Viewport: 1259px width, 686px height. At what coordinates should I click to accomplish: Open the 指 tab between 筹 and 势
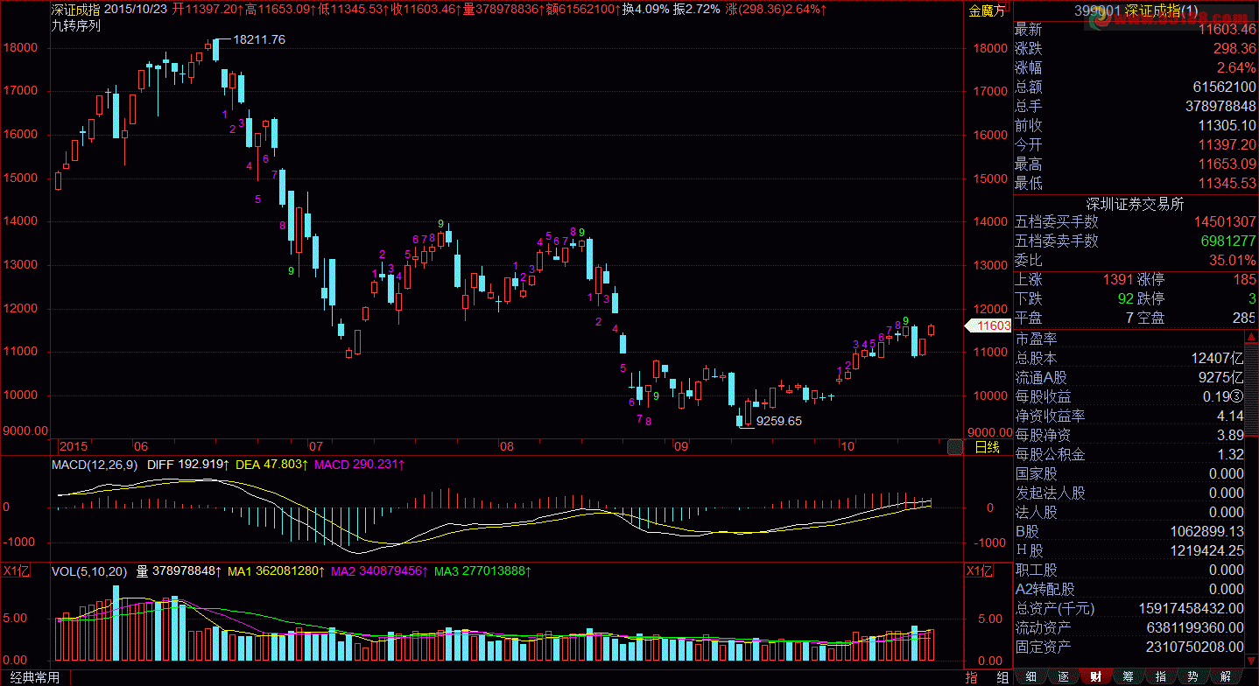tap(1160, 676)
